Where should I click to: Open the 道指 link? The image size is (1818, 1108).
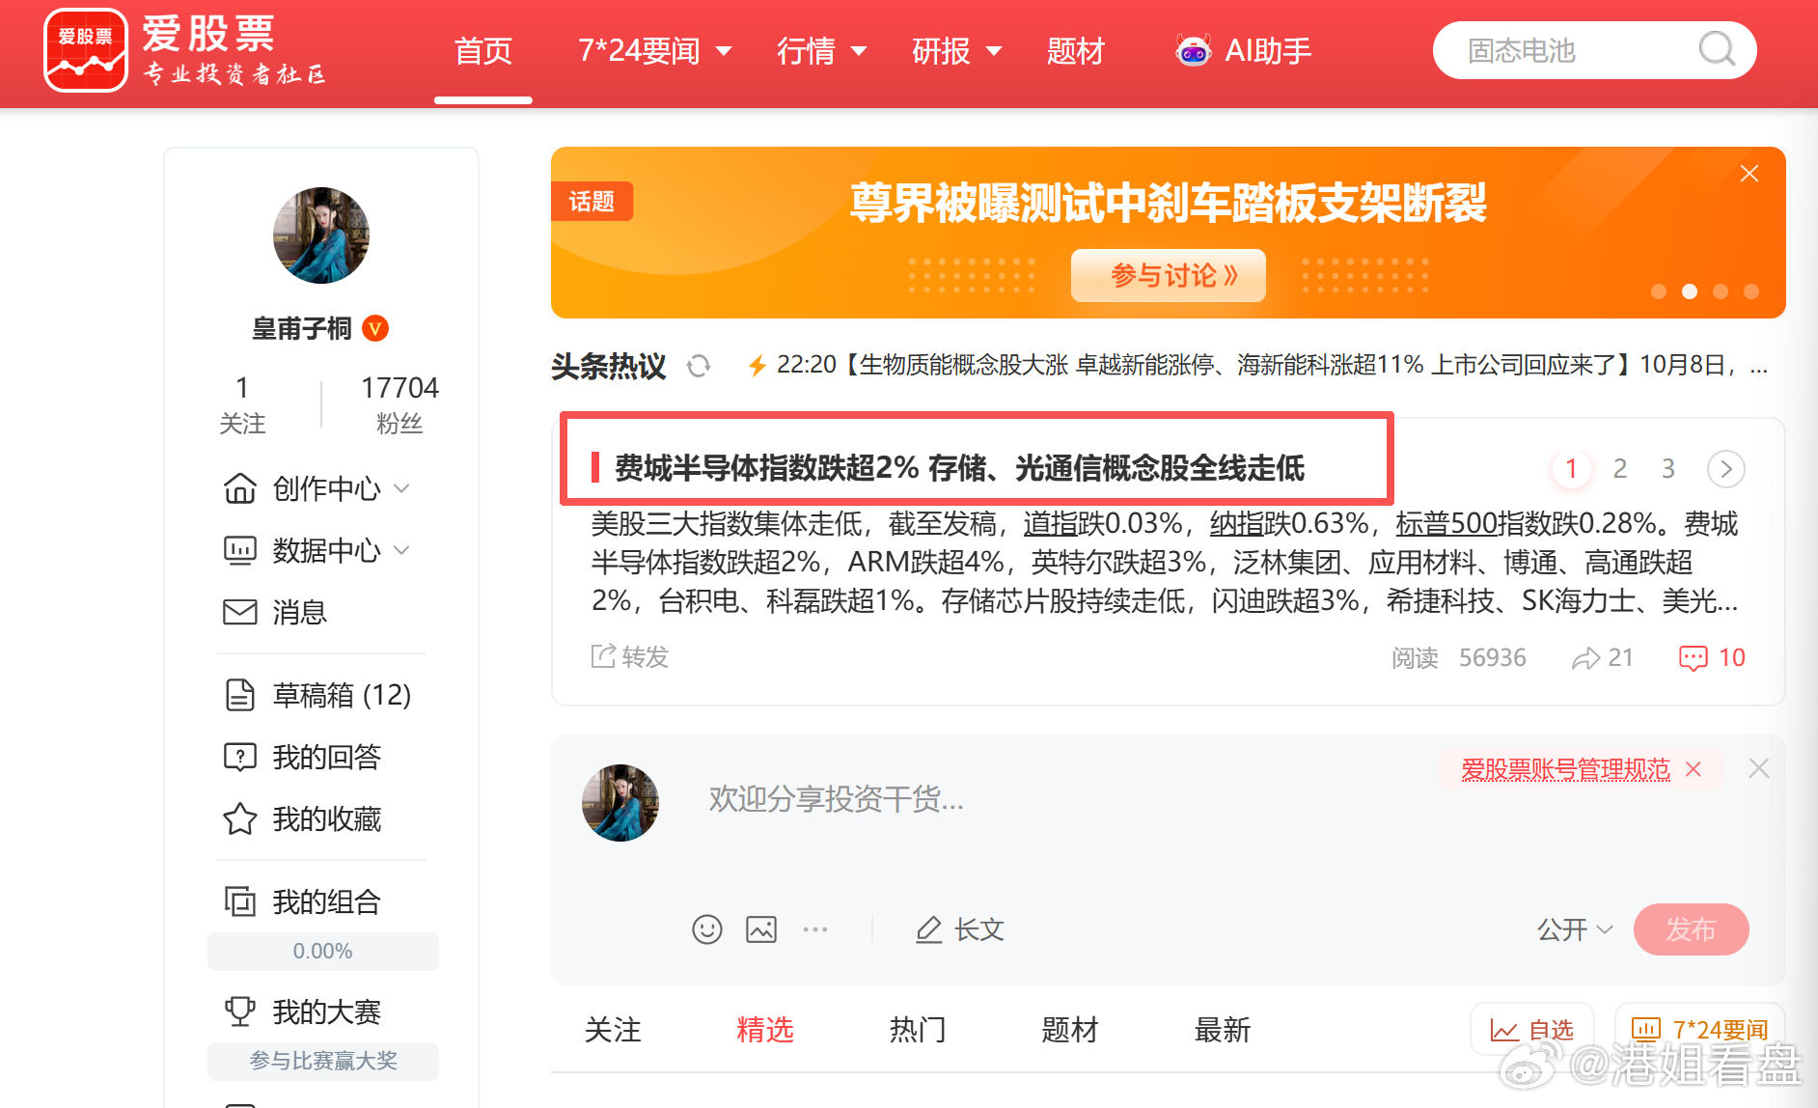coord(1050,523)
